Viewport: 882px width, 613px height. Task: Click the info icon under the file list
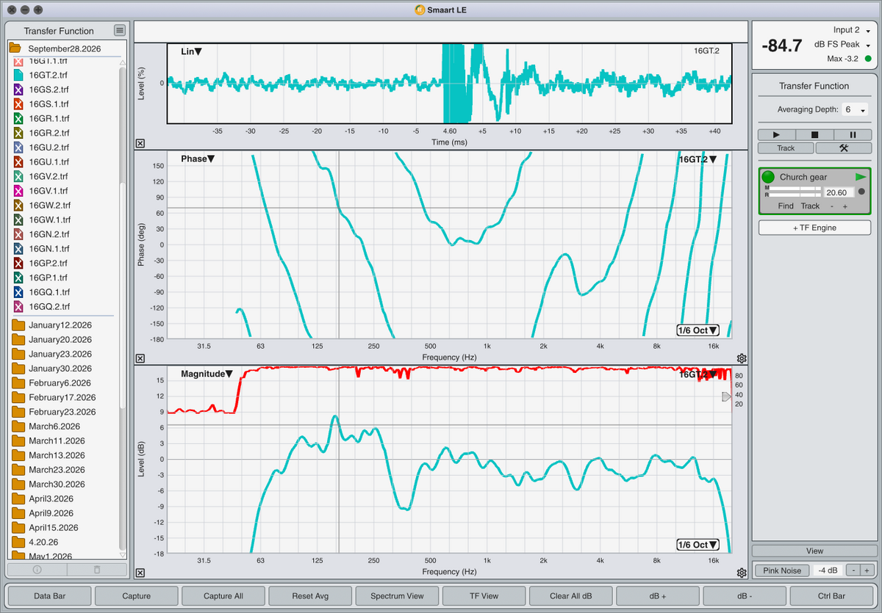pos(37,569)
